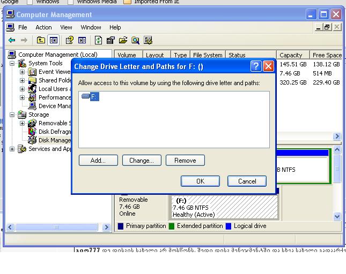Confirm the dialog with OK
This screenshot has width=346, height=274.
pos(200,181)
